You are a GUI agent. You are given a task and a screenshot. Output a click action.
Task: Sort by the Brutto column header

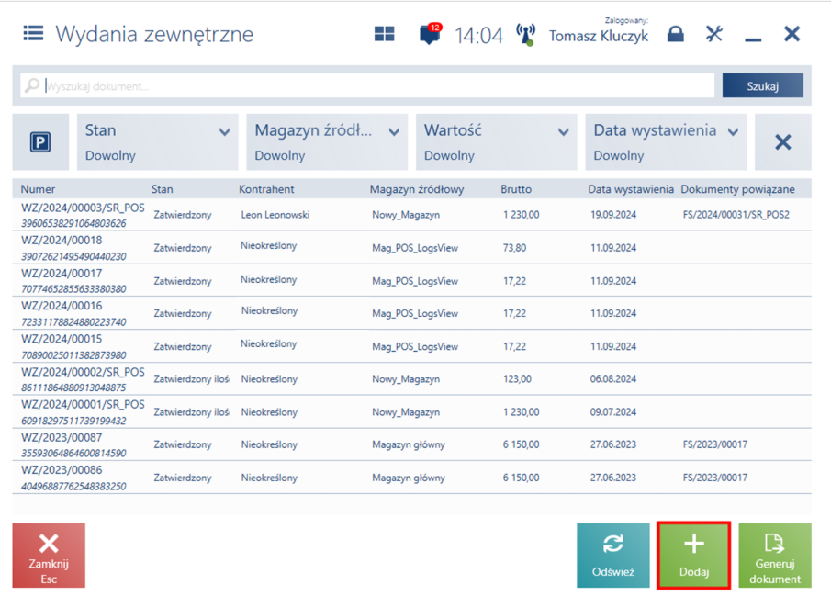coord(516,189)
